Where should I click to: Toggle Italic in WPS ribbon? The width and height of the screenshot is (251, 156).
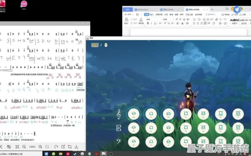151,23
